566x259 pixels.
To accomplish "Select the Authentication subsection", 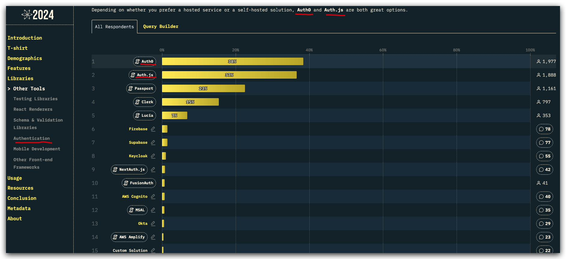I will 32,138.
